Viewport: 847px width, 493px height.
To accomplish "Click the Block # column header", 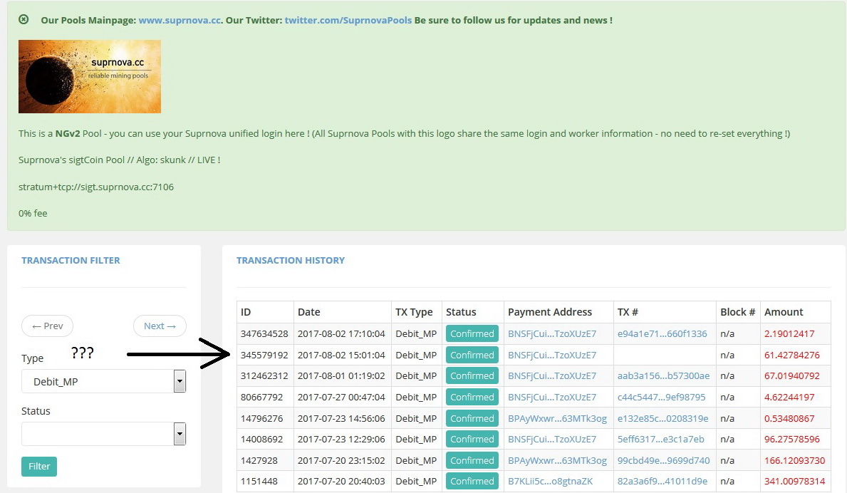I will pos(737,312).
